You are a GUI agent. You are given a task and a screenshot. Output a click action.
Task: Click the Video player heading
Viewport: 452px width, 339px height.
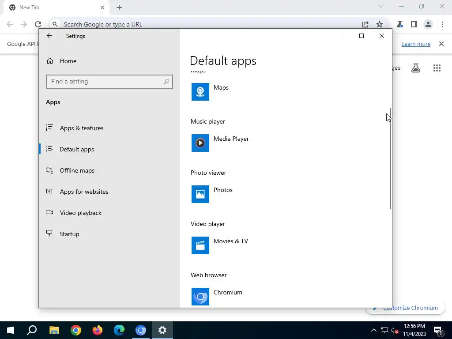coord(208,224)
